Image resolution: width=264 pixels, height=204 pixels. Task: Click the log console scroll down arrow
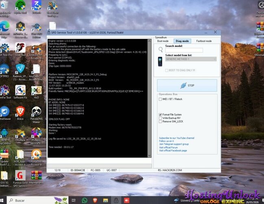[149, 155]
